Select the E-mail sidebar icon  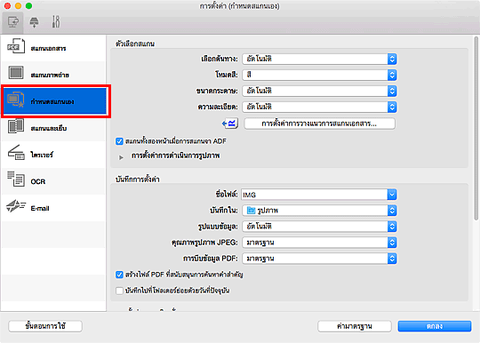point(16,206)
